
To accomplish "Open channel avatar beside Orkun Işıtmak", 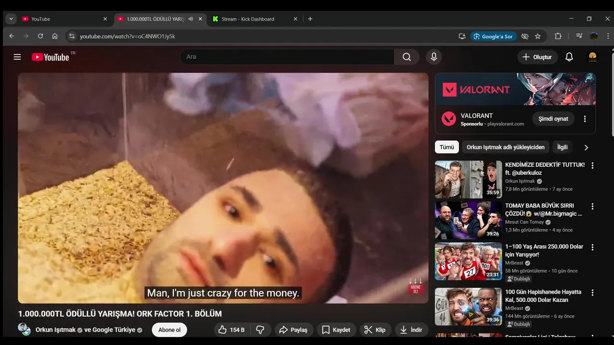I will (24, 330).
